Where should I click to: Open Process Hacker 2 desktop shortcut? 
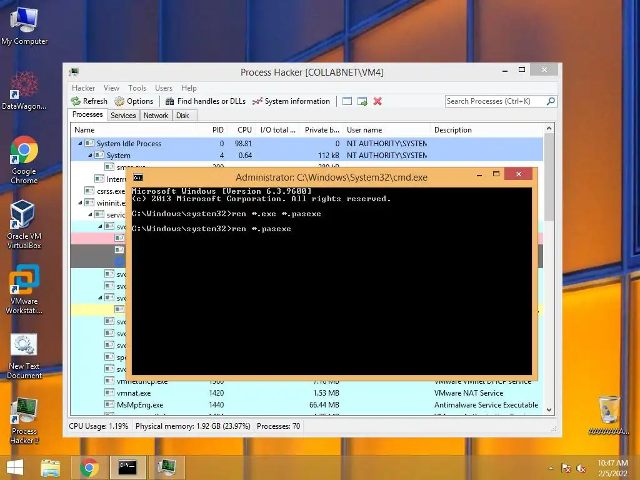pos(24,421)
